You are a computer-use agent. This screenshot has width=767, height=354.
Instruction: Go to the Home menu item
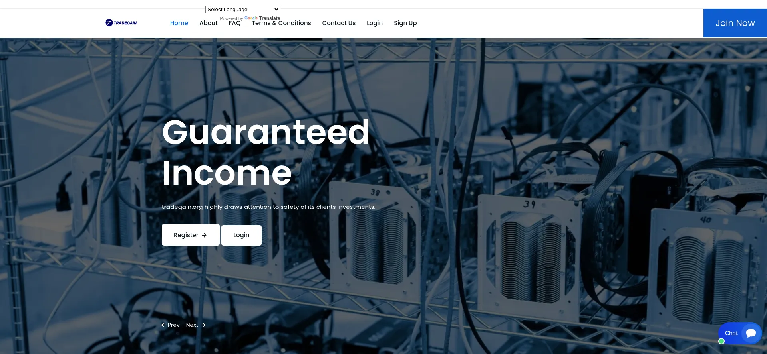179,23
